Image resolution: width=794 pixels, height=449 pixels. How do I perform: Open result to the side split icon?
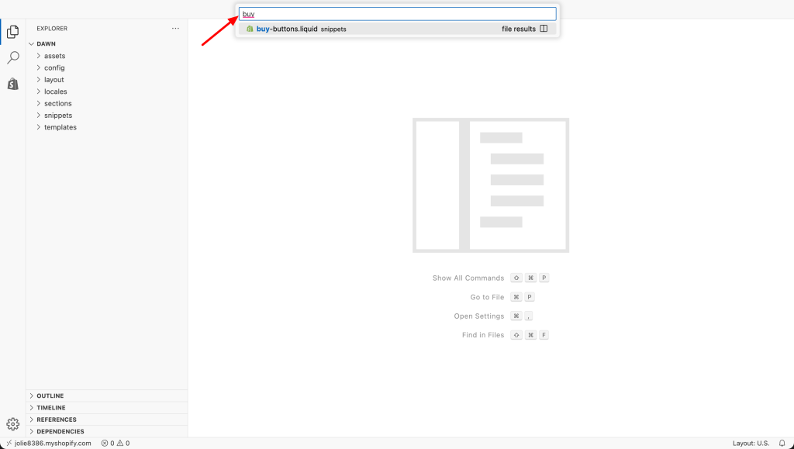[544, 29]
